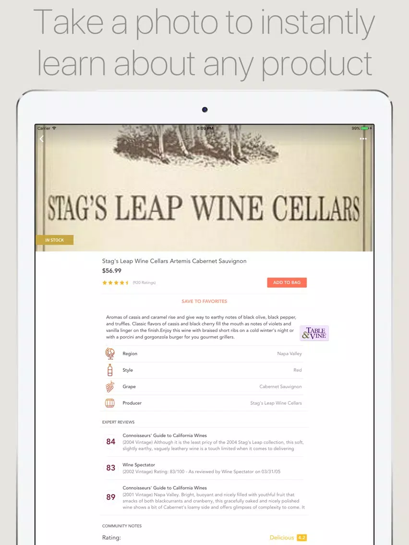Tap the Wi-Fi carrier status icon

pos(54,128)
